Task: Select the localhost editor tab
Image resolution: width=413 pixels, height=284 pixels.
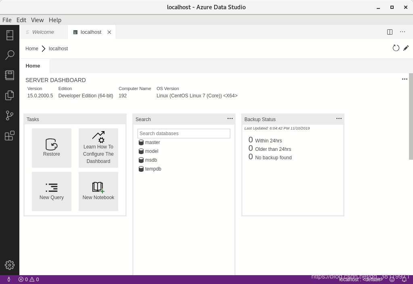Action: pyautogui.click(x=91, y=32)
